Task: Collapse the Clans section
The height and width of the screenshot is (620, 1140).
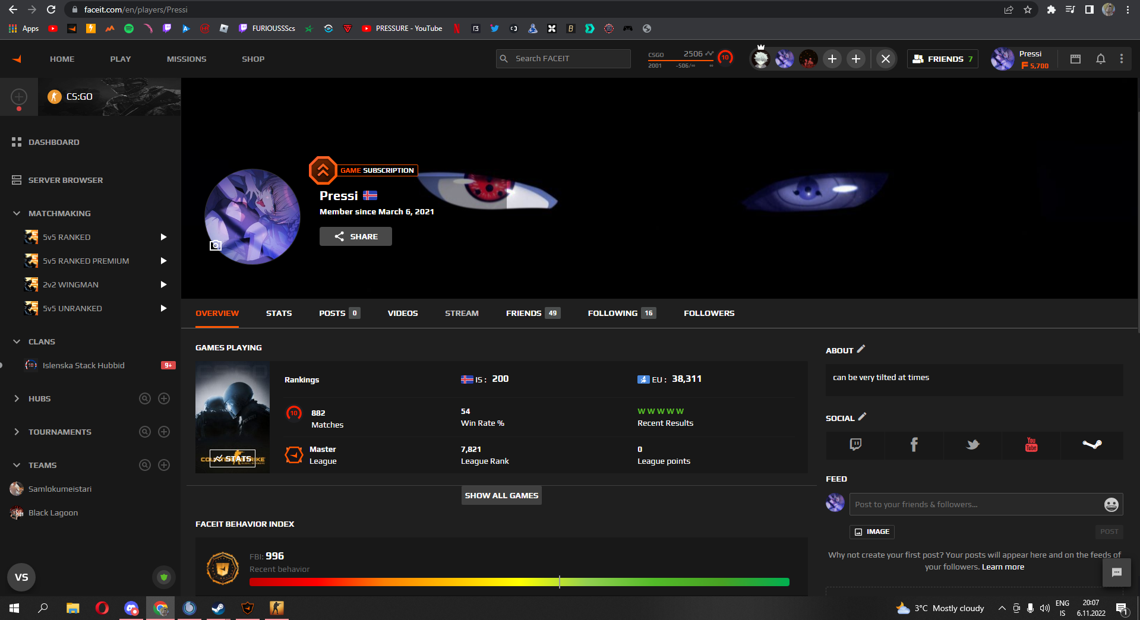Action: [x=17, y=341]
